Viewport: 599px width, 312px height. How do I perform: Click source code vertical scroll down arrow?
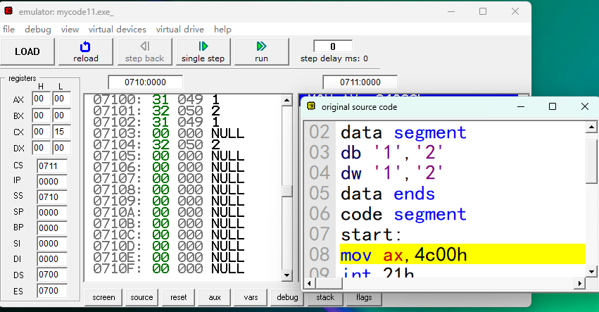(591, 273)
